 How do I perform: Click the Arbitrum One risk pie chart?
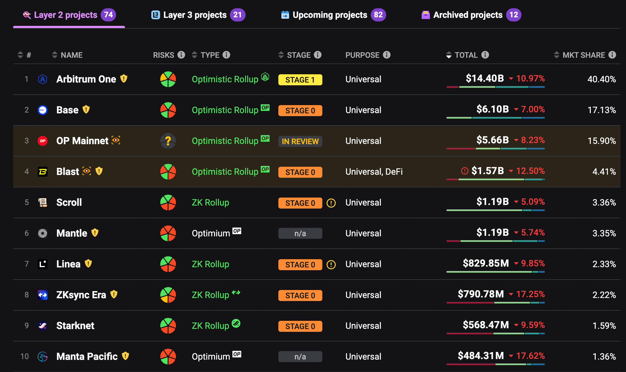pos(168,79)
